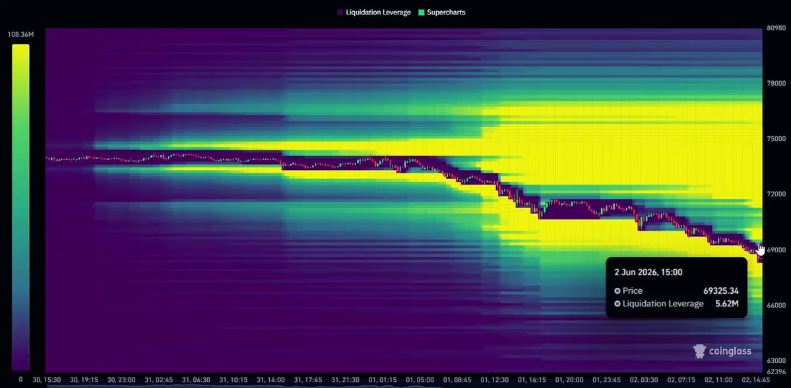Image resolution: width=791 pixels, height=388 pixels.
Task: Click the 02, 14:45 time axis label
Action: click(755, 380)
